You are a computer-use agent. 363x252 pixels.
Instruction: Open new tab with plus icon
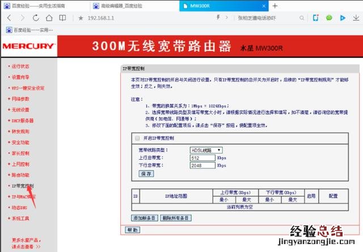click(275, 5)
